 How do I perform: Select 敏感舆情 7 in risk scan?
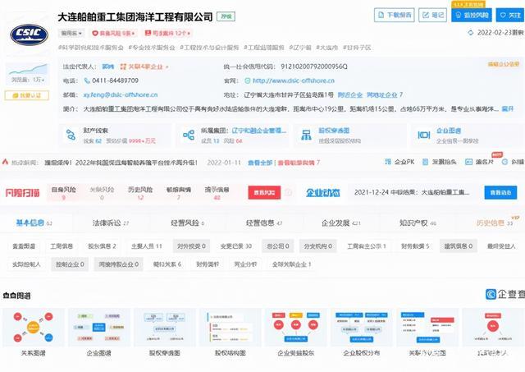coord(179,193)
